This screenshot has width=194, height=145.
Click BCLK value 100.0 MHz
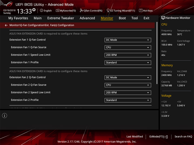[x=167, y=45]
